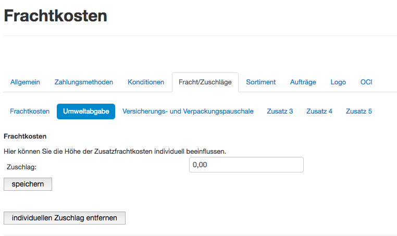
Task: Switch to the Zusatz 3 sub-tab
Action: [x=280, y=111]
